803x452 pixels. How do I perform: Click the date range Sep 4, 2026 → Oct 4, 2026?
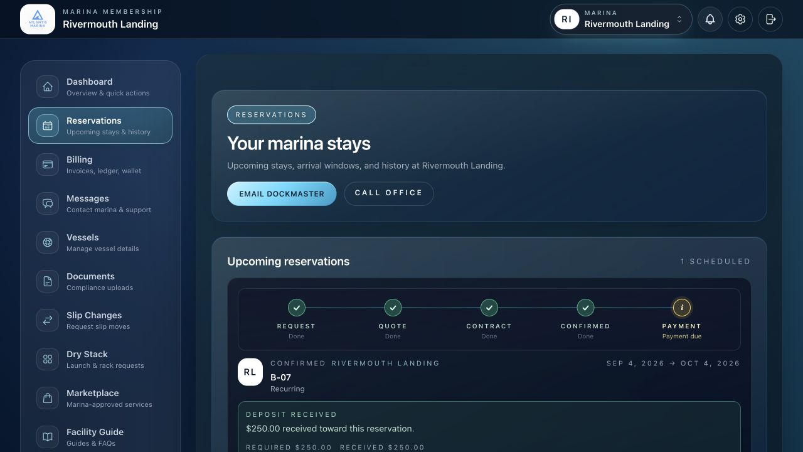(673, 363)
